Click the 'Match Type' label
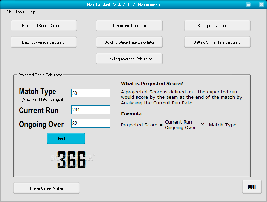The image size is (267, 202). [x=38, y=92]
